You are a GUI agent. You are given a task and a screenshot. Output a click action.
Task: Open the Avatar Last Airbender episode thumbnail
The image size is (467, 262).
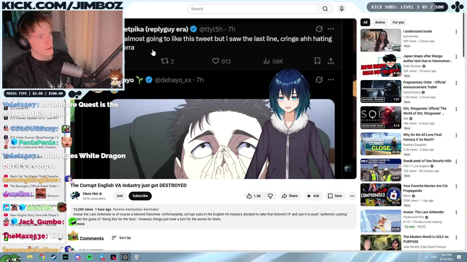pyautogui.click(x=381, y=221)
